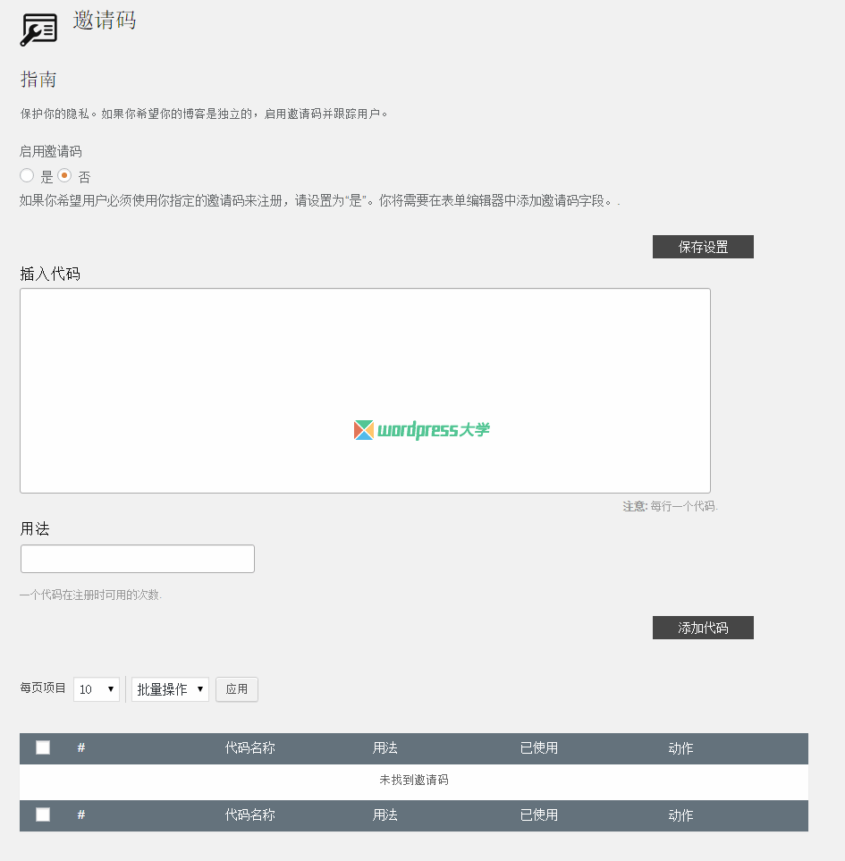Focus the 插入代码 text area
Screen dimensions: 845x861
365,391
